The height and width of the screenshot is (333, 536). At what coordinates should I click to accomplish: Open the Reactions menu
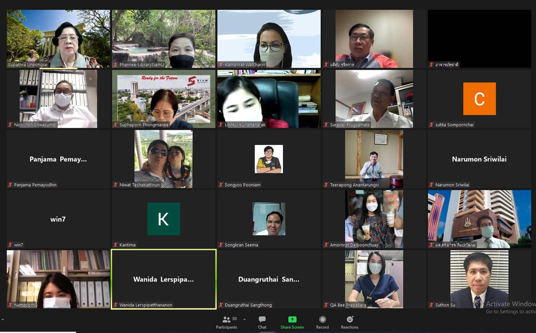349,322
